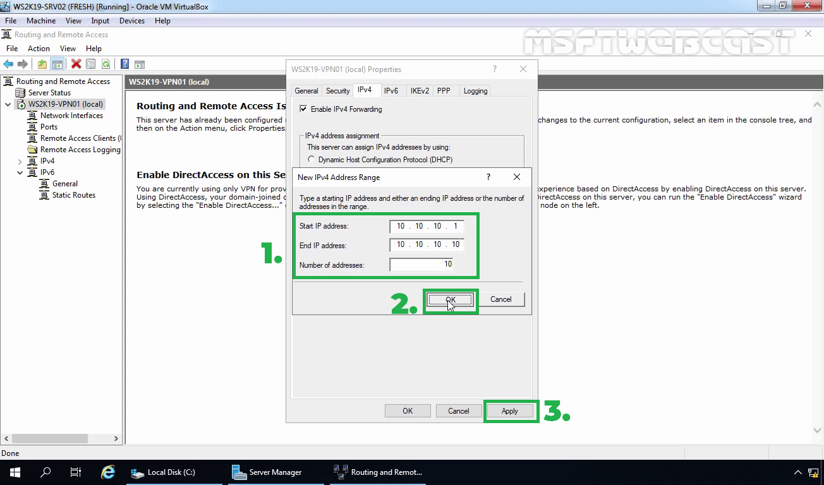Toggle Enable IPv4 Forwarding checkbox
The width and height of the screenshot is (824, 485).
[303, 109]
